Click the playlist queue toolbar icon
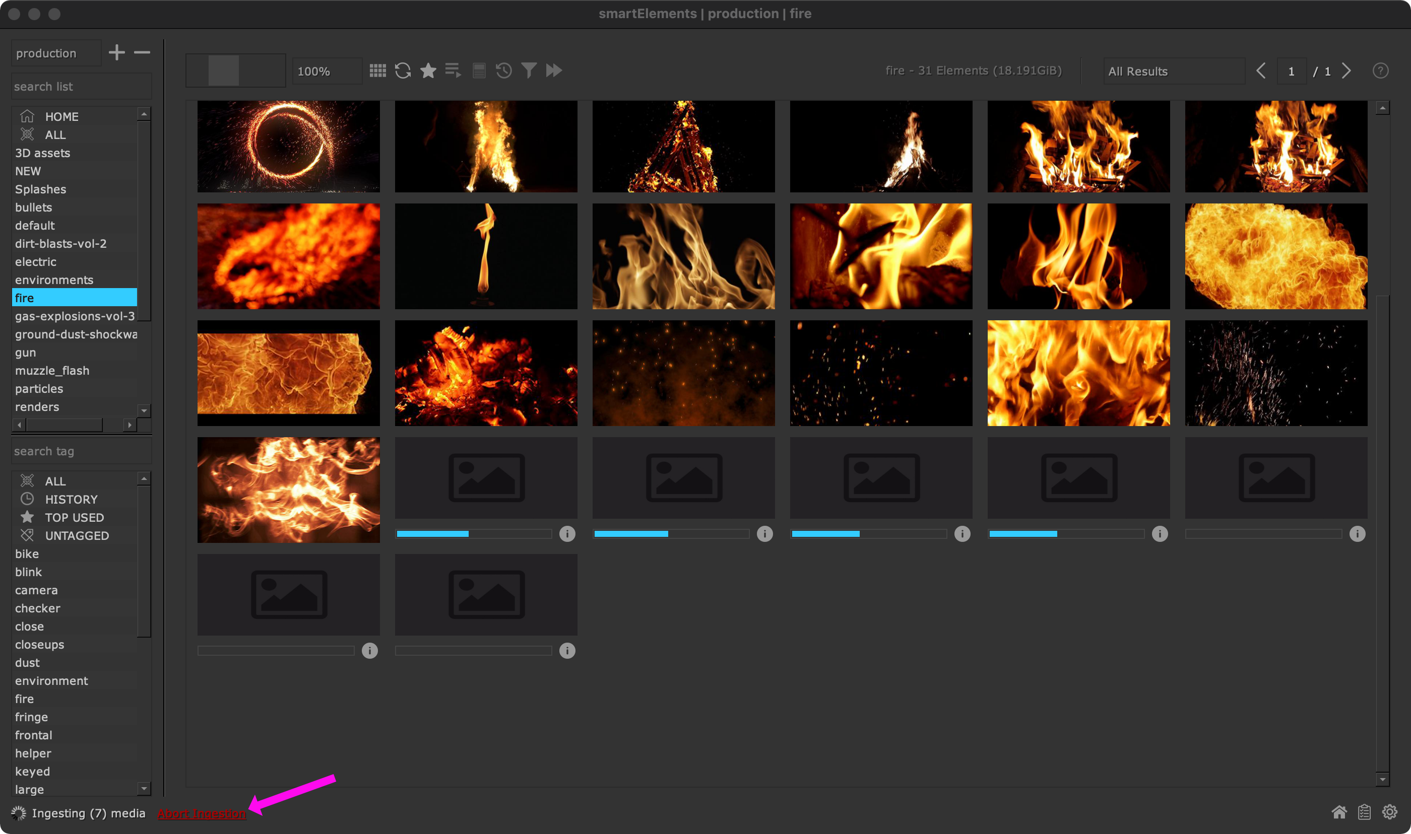 coord(453,71)
